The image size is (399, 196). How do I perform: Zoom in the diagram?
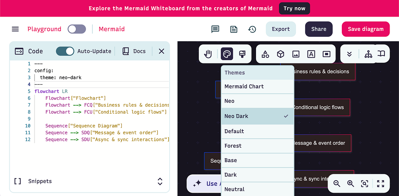tap(350, 184)
